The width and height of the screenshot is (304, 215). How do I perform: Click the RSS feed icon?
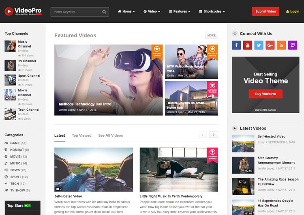point(281,45)
